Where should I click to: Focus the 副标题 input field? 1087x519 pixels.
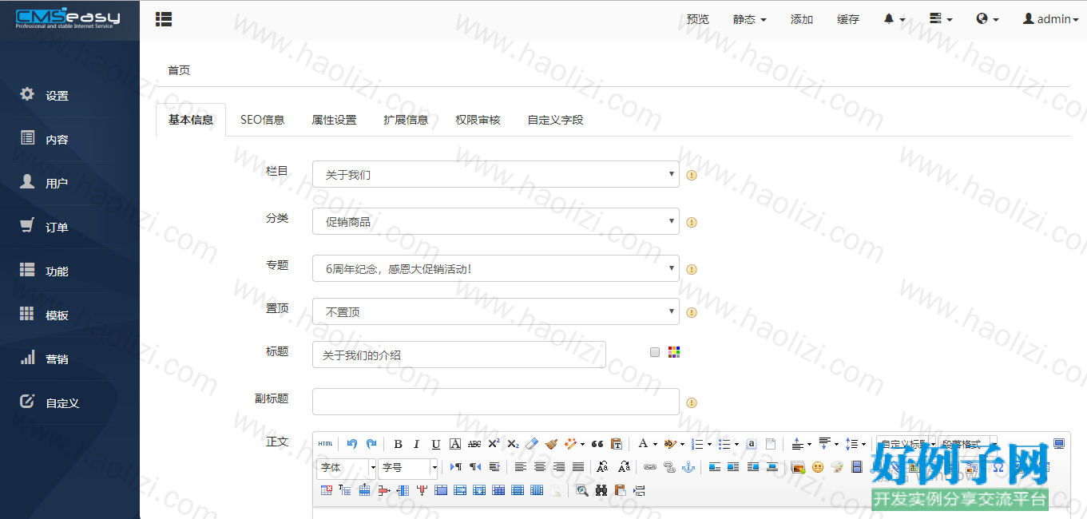click(x=496, y=402)
